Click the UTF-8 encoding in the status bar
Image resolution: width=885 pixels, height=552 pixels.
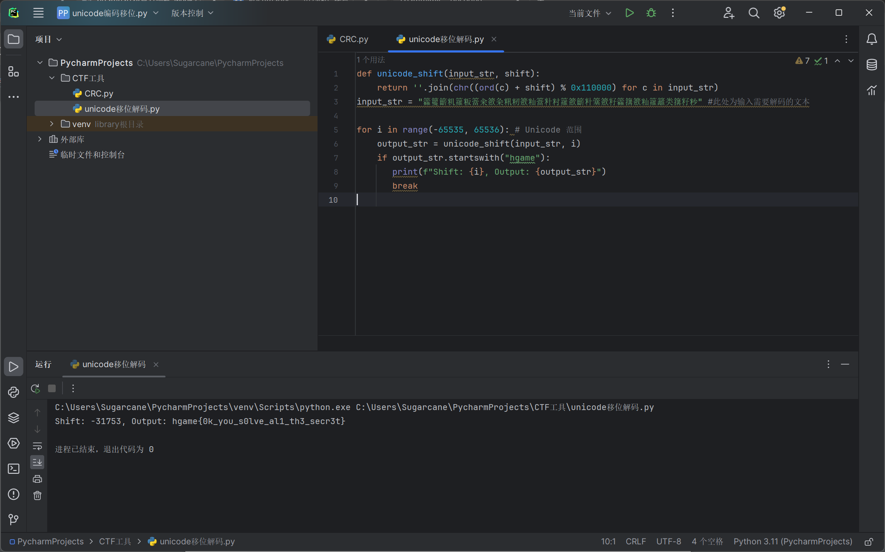tap(668, 541)
